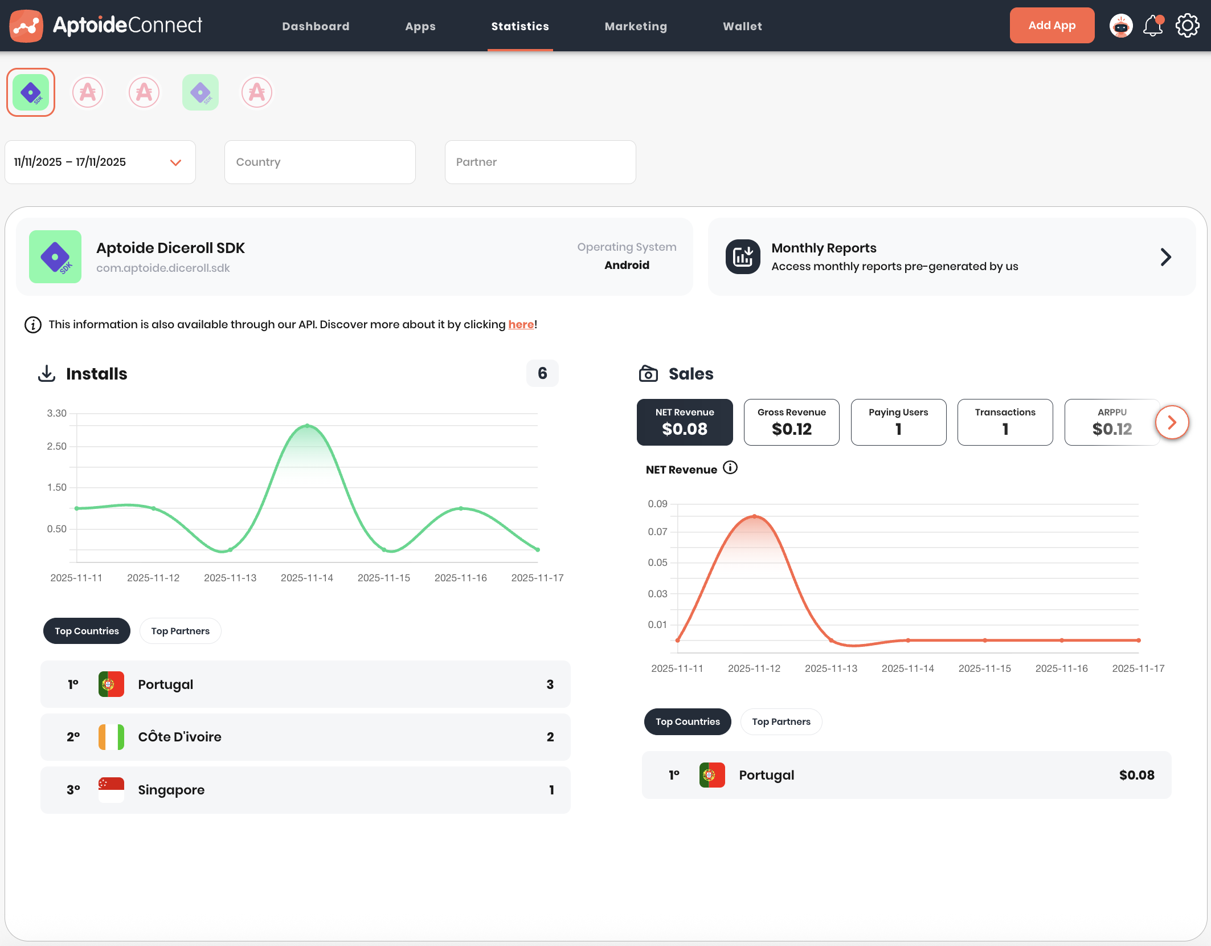Click the robot avatar profile icon
This screenshot has width=1211, height=946.
(x=1120, y=26)
